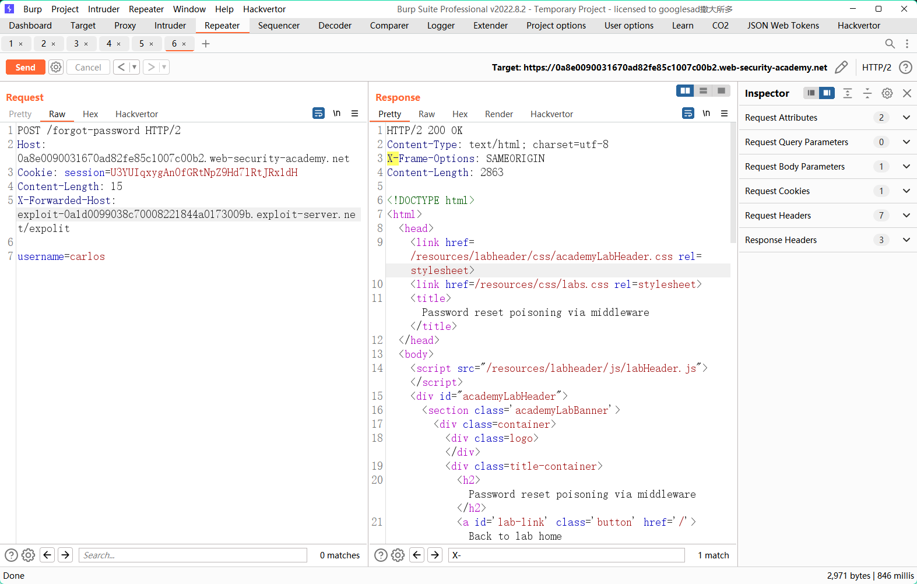Open the Project menu
This screenshot has height=584, width=917.
click(x=65, y=9)
